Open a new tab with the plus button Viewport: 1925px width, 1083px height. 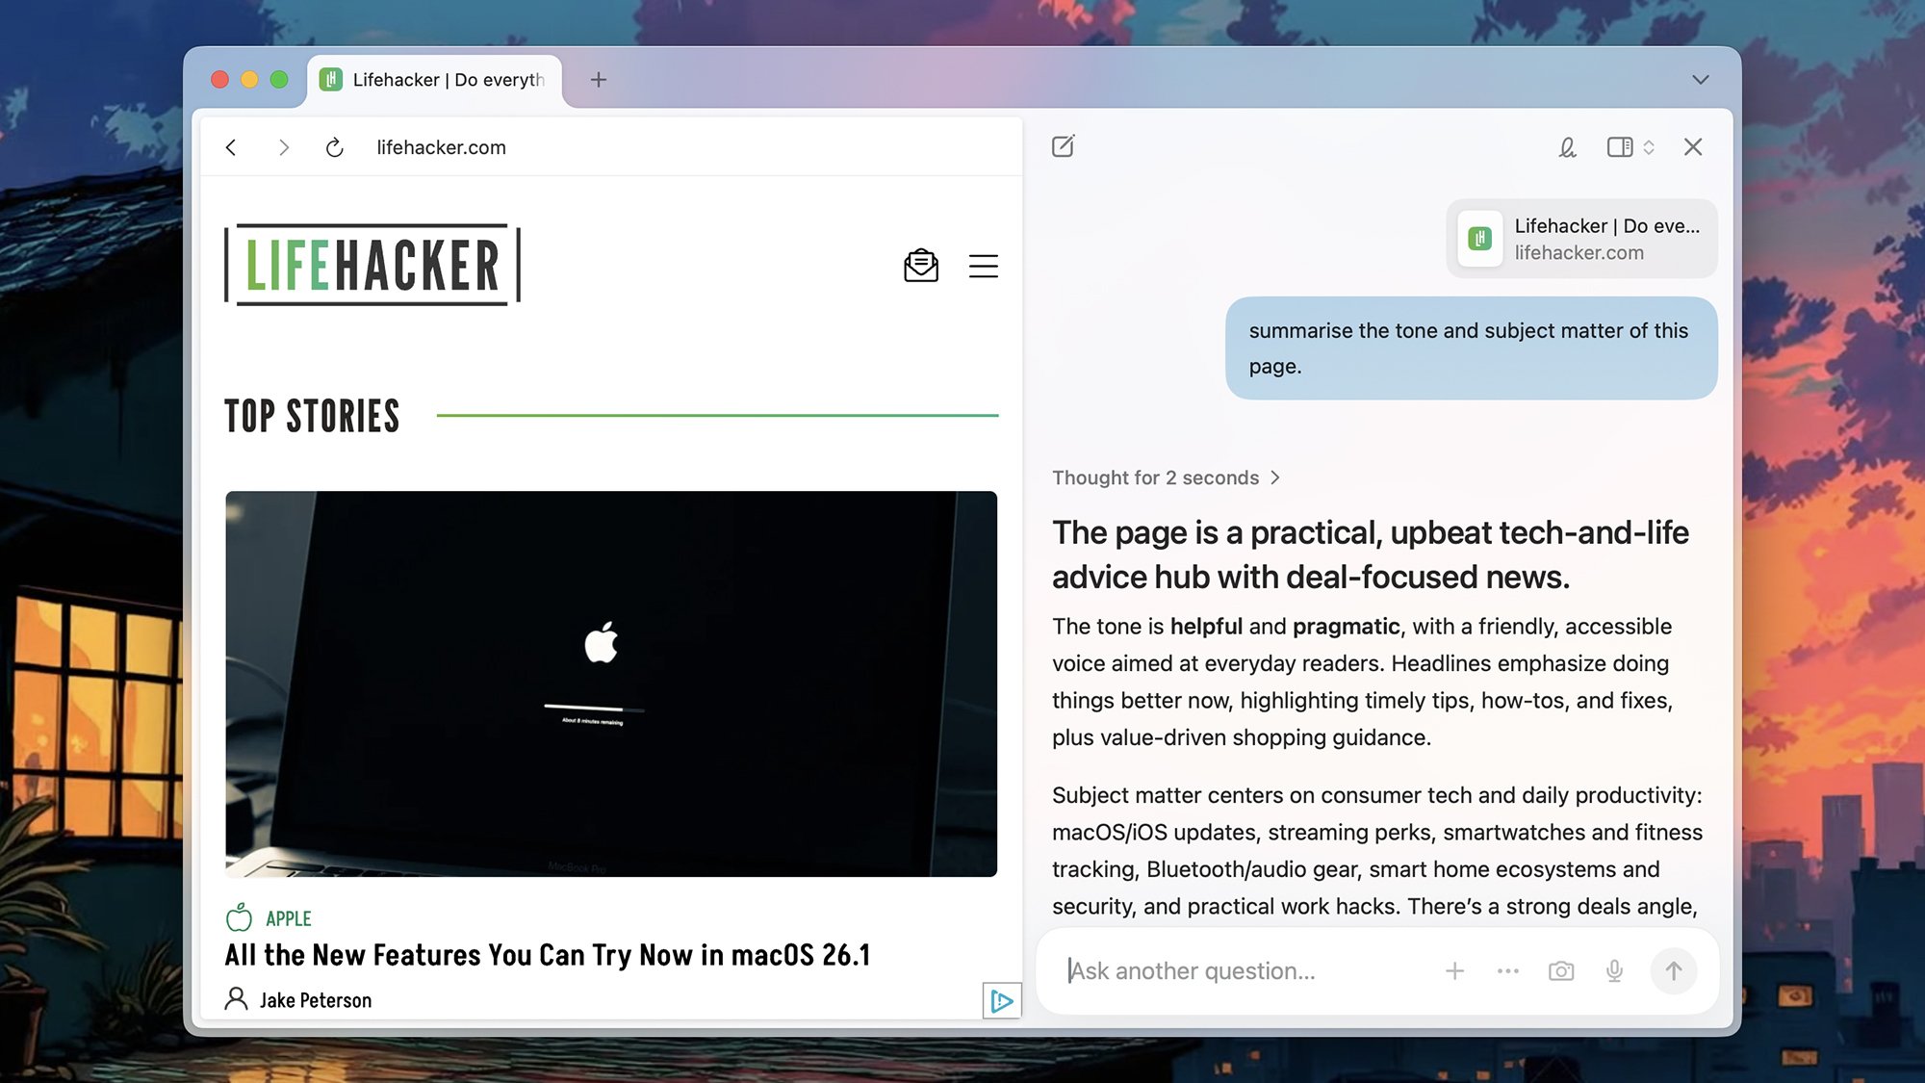pyautogui.click(x=599, y=80)
